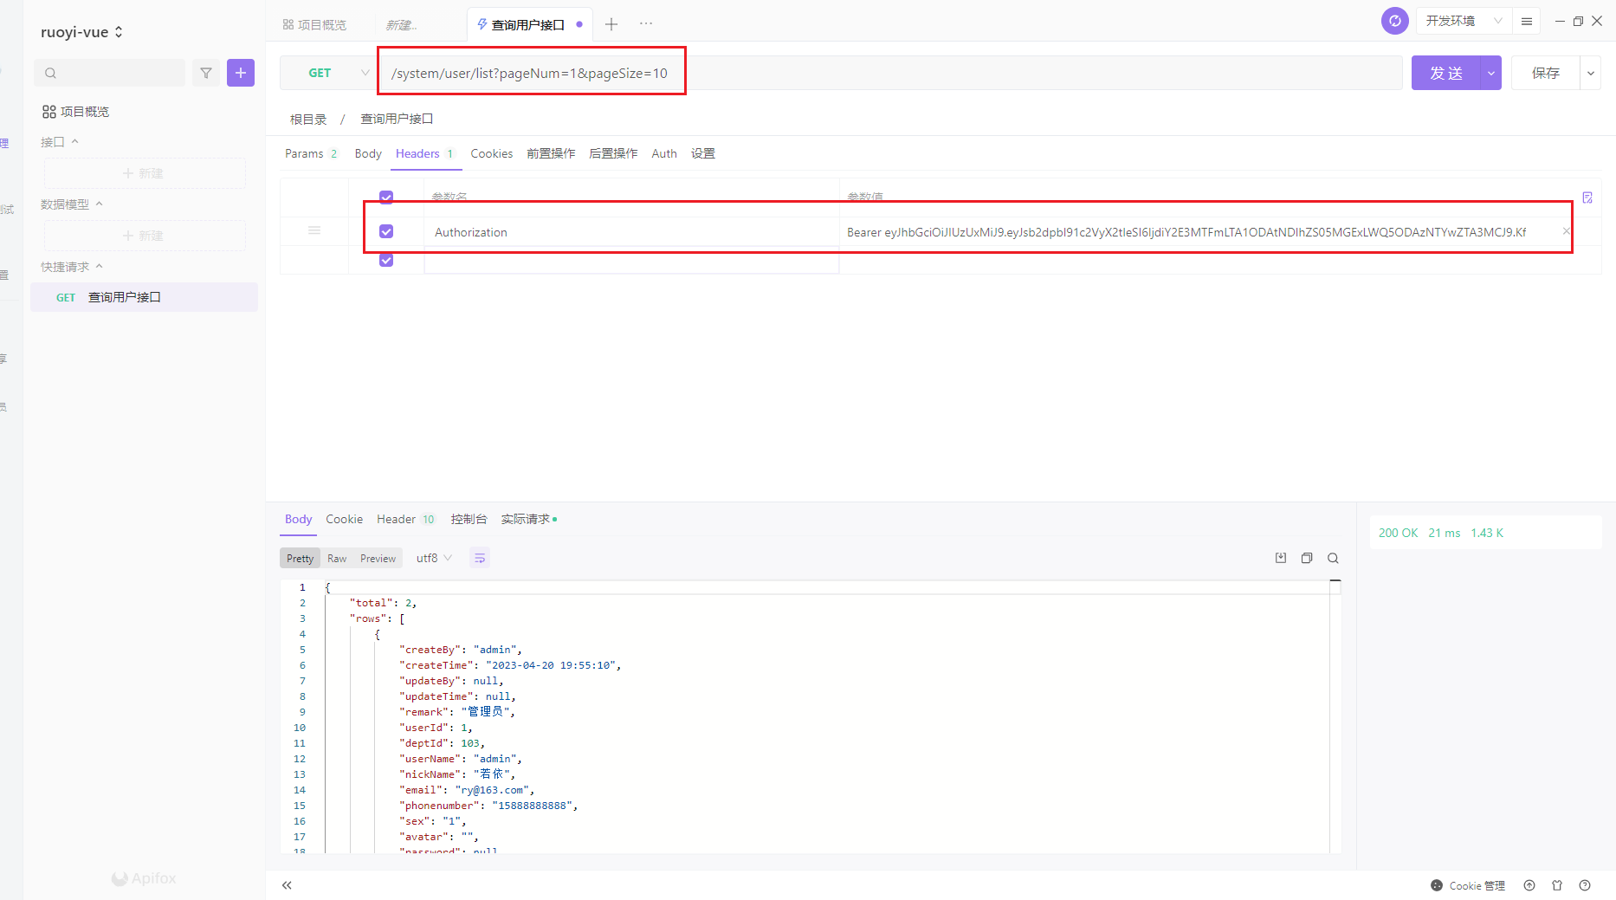Open response Header tab
This screenshot has height=900, width=1616.
(x=405, y=519)
